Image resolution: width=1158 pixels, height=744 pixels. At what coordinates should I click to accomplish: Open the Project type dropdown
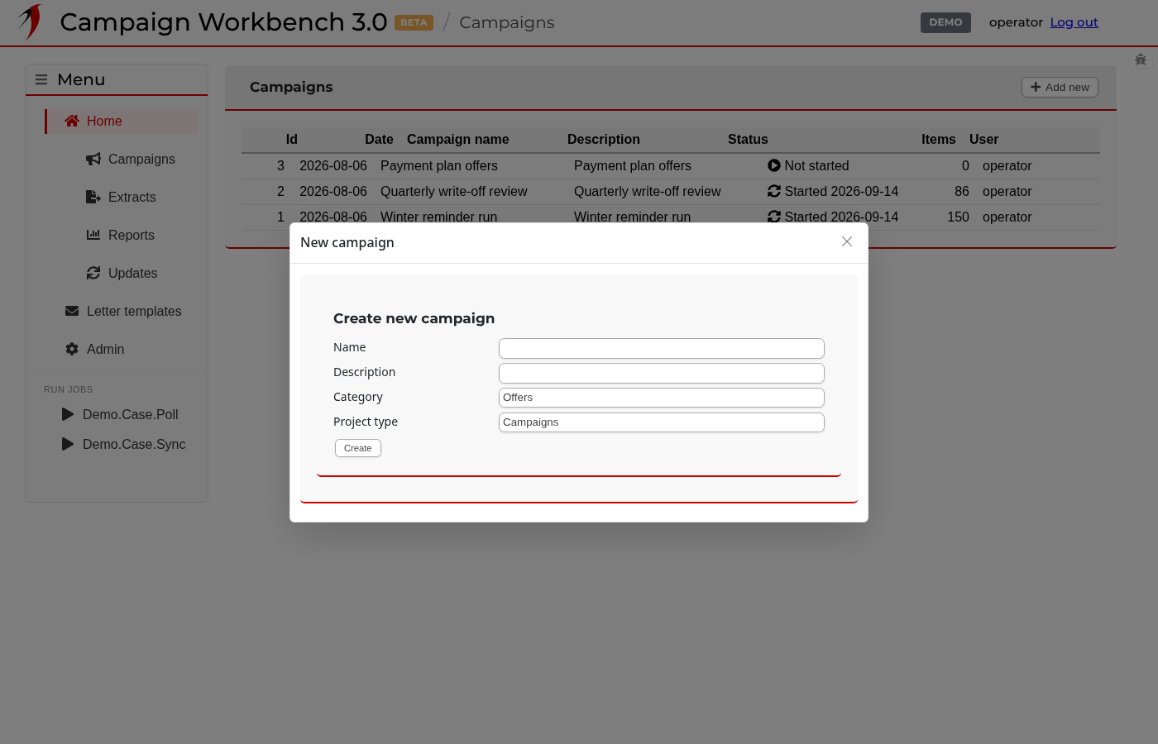[662, 422]
